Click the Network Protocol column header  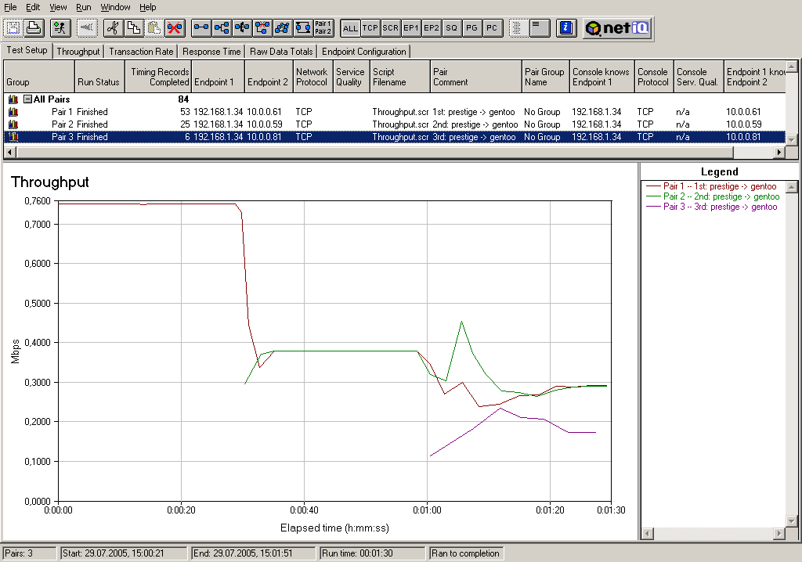[x=312, y=77]
